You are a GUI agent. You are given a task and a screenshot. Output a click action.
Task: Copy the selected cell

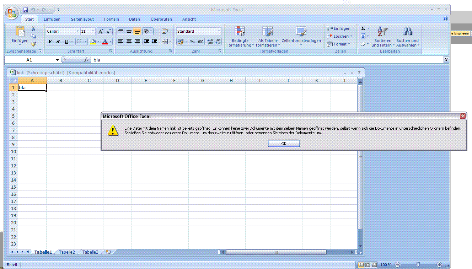click(x=33, y=36)
